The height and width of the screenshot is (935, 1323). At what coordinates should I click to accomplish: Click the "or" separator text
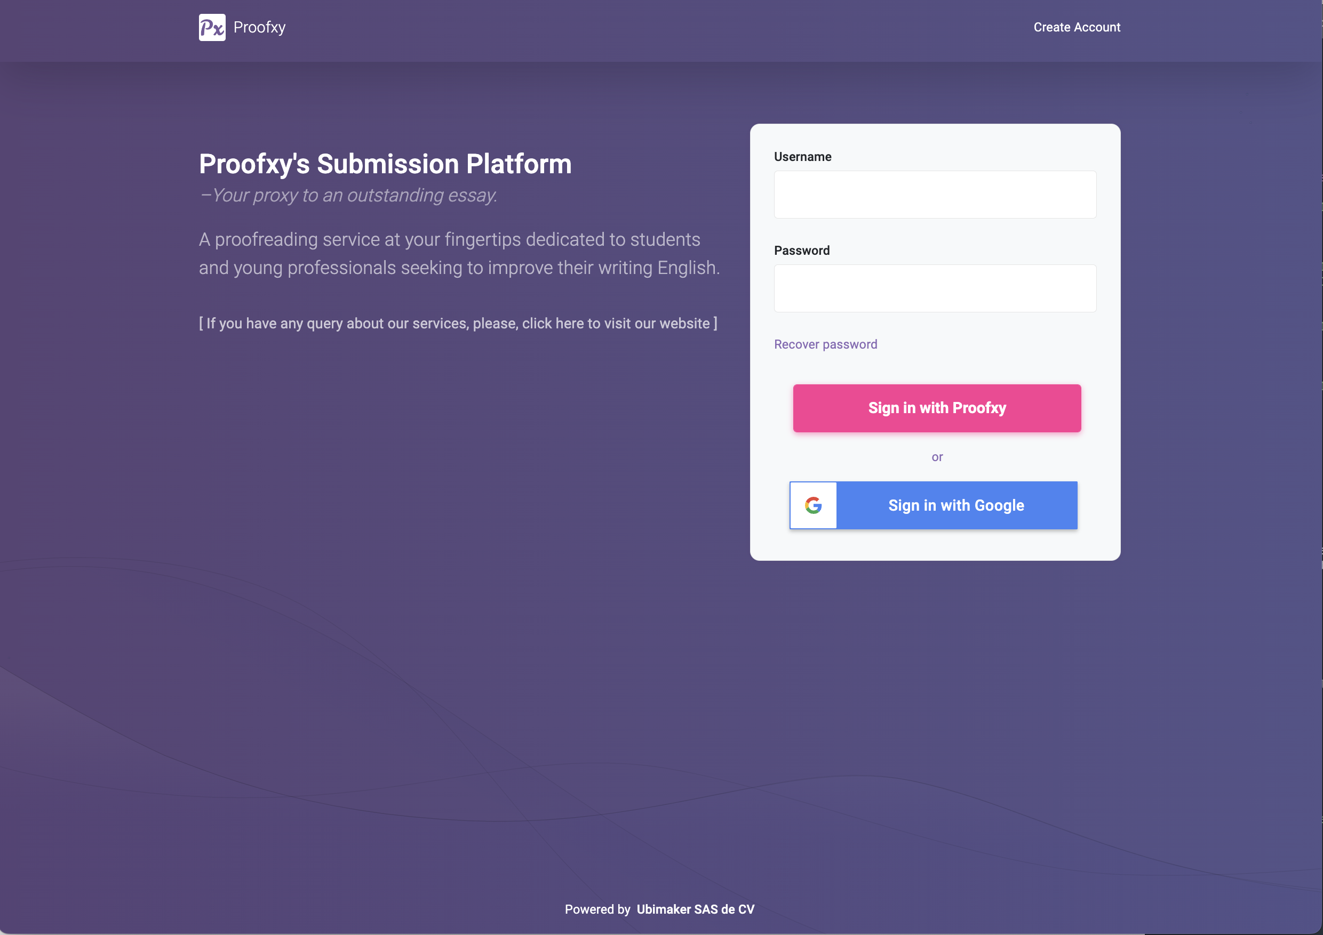[937, 456]
